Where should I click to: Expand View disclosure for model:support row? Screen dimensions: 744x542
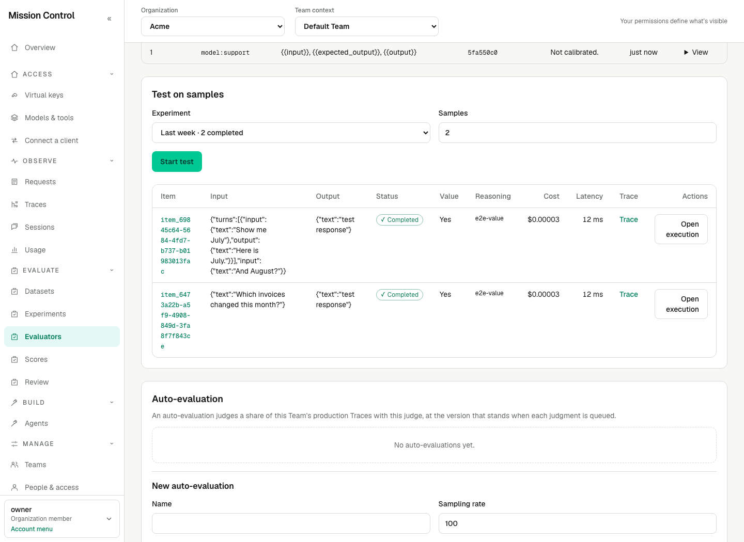(696, 52)
